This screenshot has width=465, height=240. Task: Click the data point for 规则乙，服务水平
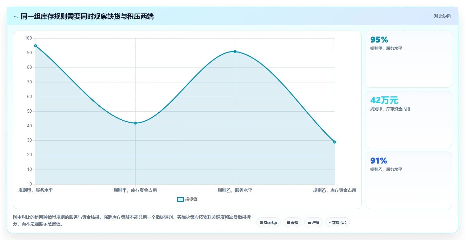click(235, 52)
